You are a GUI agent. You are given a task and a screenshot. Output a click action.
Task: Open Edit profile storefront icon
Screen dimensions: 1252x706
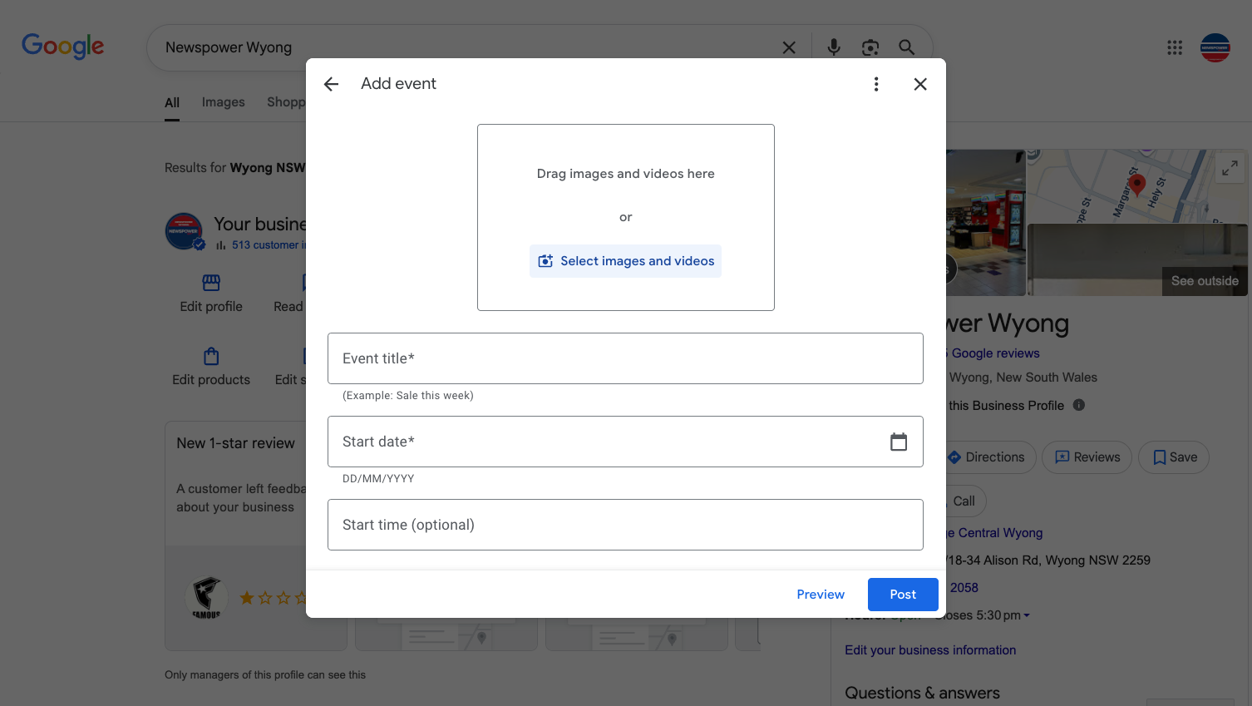pos(211,283)
